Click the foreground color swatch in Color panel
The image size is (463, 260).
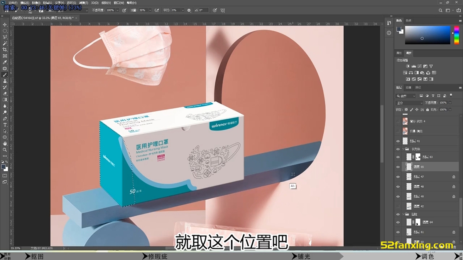tap(399, 29)
